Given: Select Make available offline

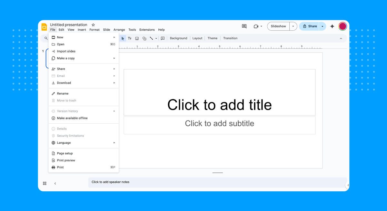Looking at the screenshot, I should pos(84,118).
